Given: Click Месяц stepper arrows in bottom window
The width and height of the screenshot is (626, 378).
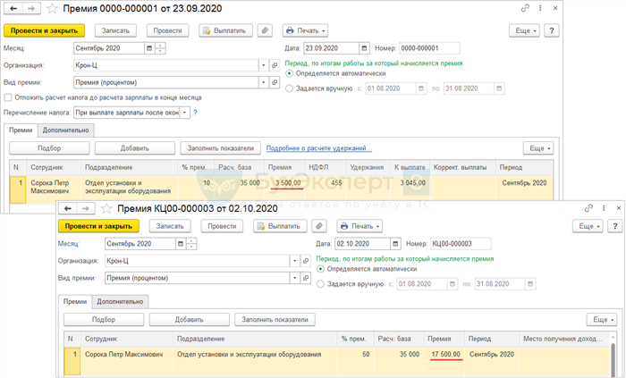Looking at the screenshot, I should click(191, 244).
